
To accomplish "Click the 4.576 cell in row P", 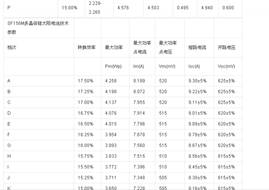I will (x=123, y=8).
